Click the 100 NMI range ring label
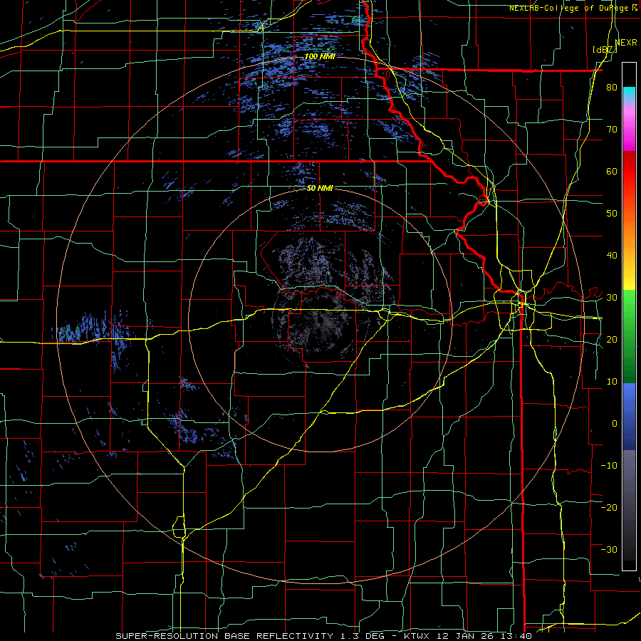641x641 pixels. [320, 56]
